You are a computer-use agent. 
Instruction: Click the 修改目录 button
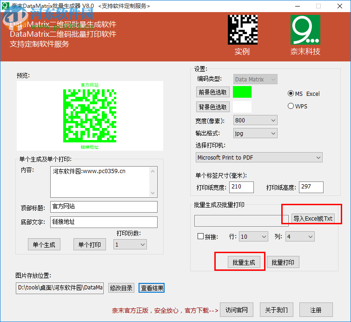click(x=121, y=288)
